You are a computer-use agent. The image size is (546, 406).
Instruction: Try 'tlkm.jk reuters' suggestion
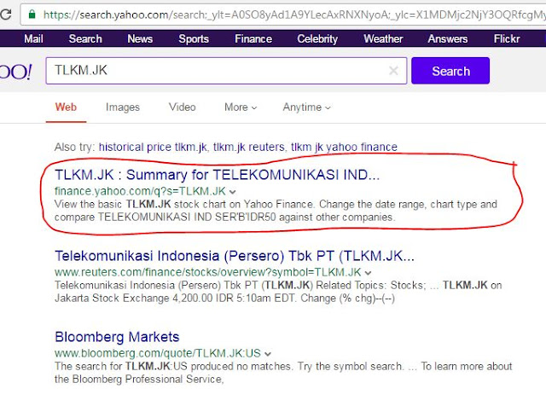click(x=249, y=148)
